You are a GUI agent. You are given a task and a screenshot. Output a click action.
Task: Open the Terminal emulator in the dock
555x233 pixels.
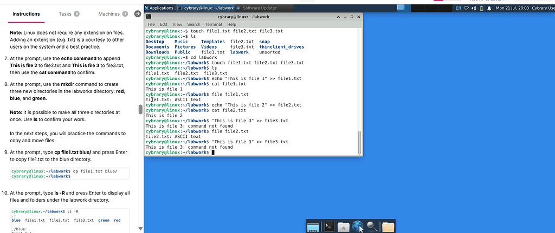pyautogui.click(x=328, y=227)
